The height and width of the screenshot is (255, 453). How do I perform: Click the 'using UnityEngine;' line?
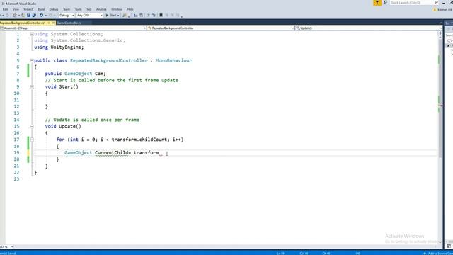pos(59,47)
